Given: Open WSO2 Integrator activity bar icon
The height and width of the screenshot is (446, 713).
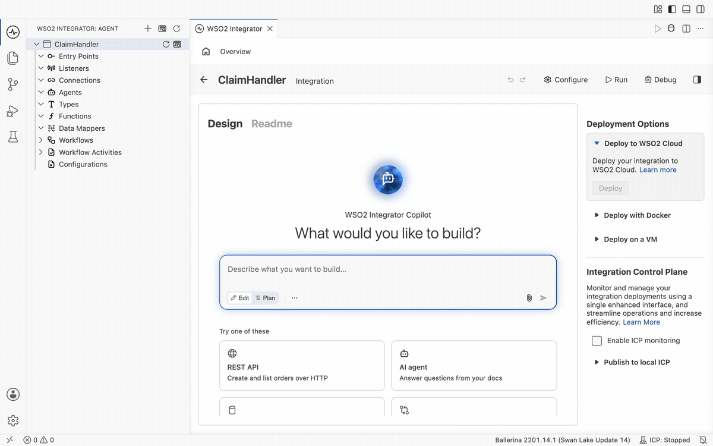Looking at the screenshot, I should tap(13, 32).
